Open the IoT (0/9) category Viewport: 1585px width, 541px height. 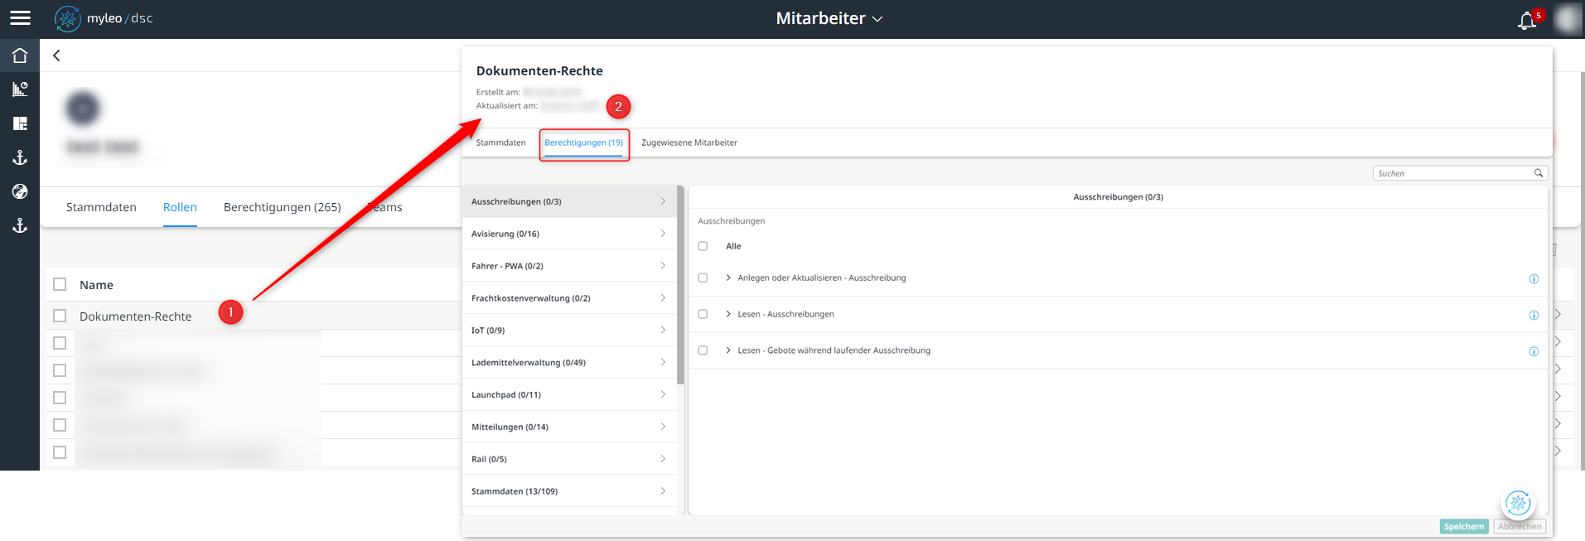point(569,330)
